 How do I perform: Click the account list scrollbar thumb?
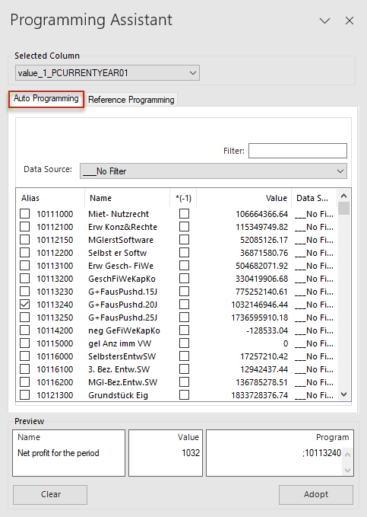tap(344, 209)
